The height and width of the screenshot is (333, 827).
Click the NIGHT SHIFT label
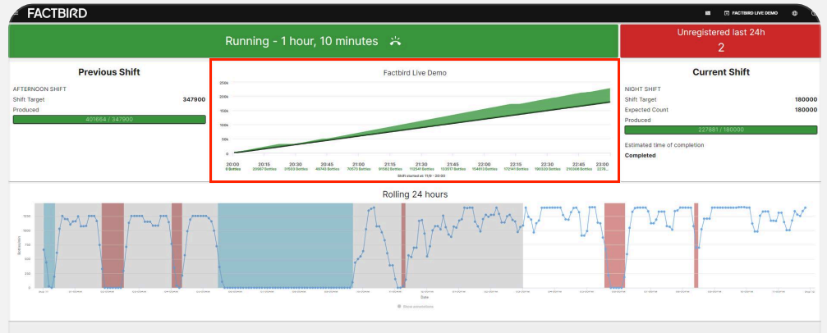pyautogui.click(x=642, y=89)
